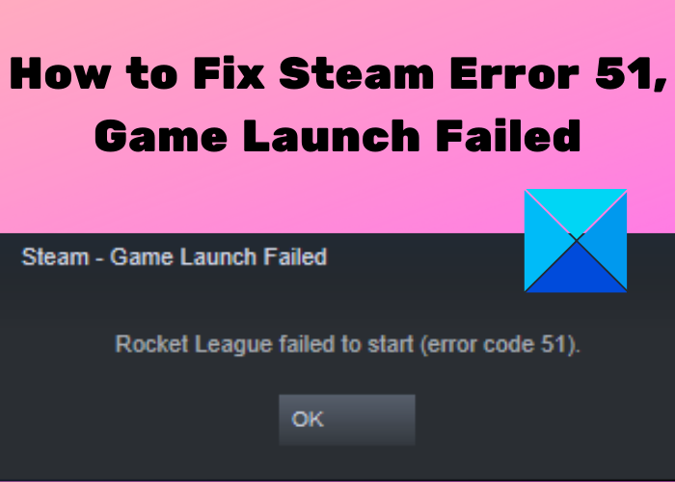Click the 'Steam - Game Launch Failed' dialog title
Image resolution: width=675 pixels, height=482 pixels.
point(175,257)
